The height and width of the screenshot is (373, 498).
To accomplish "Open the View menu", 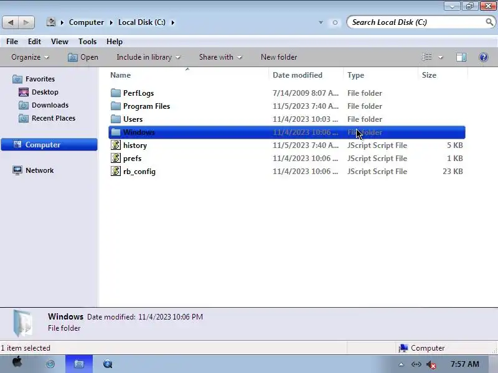I will [59, 42].
